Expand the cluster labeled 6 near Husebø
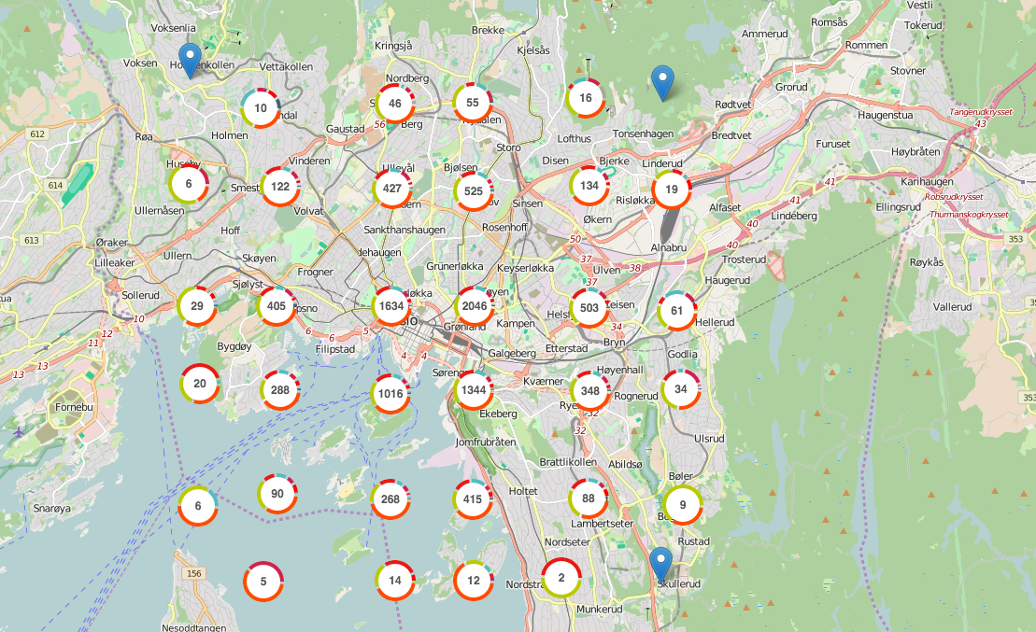 (189, 184)
